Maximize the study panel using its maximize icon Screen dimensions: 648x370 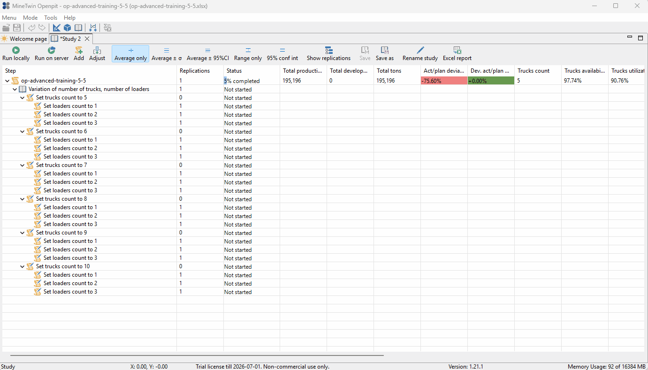pos(640,38)
